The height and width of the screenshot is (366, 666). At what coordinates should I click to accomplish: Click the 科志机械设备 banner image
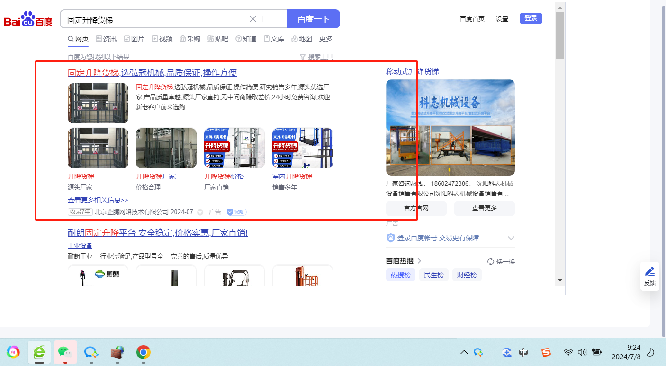click(x=450, y=128)
